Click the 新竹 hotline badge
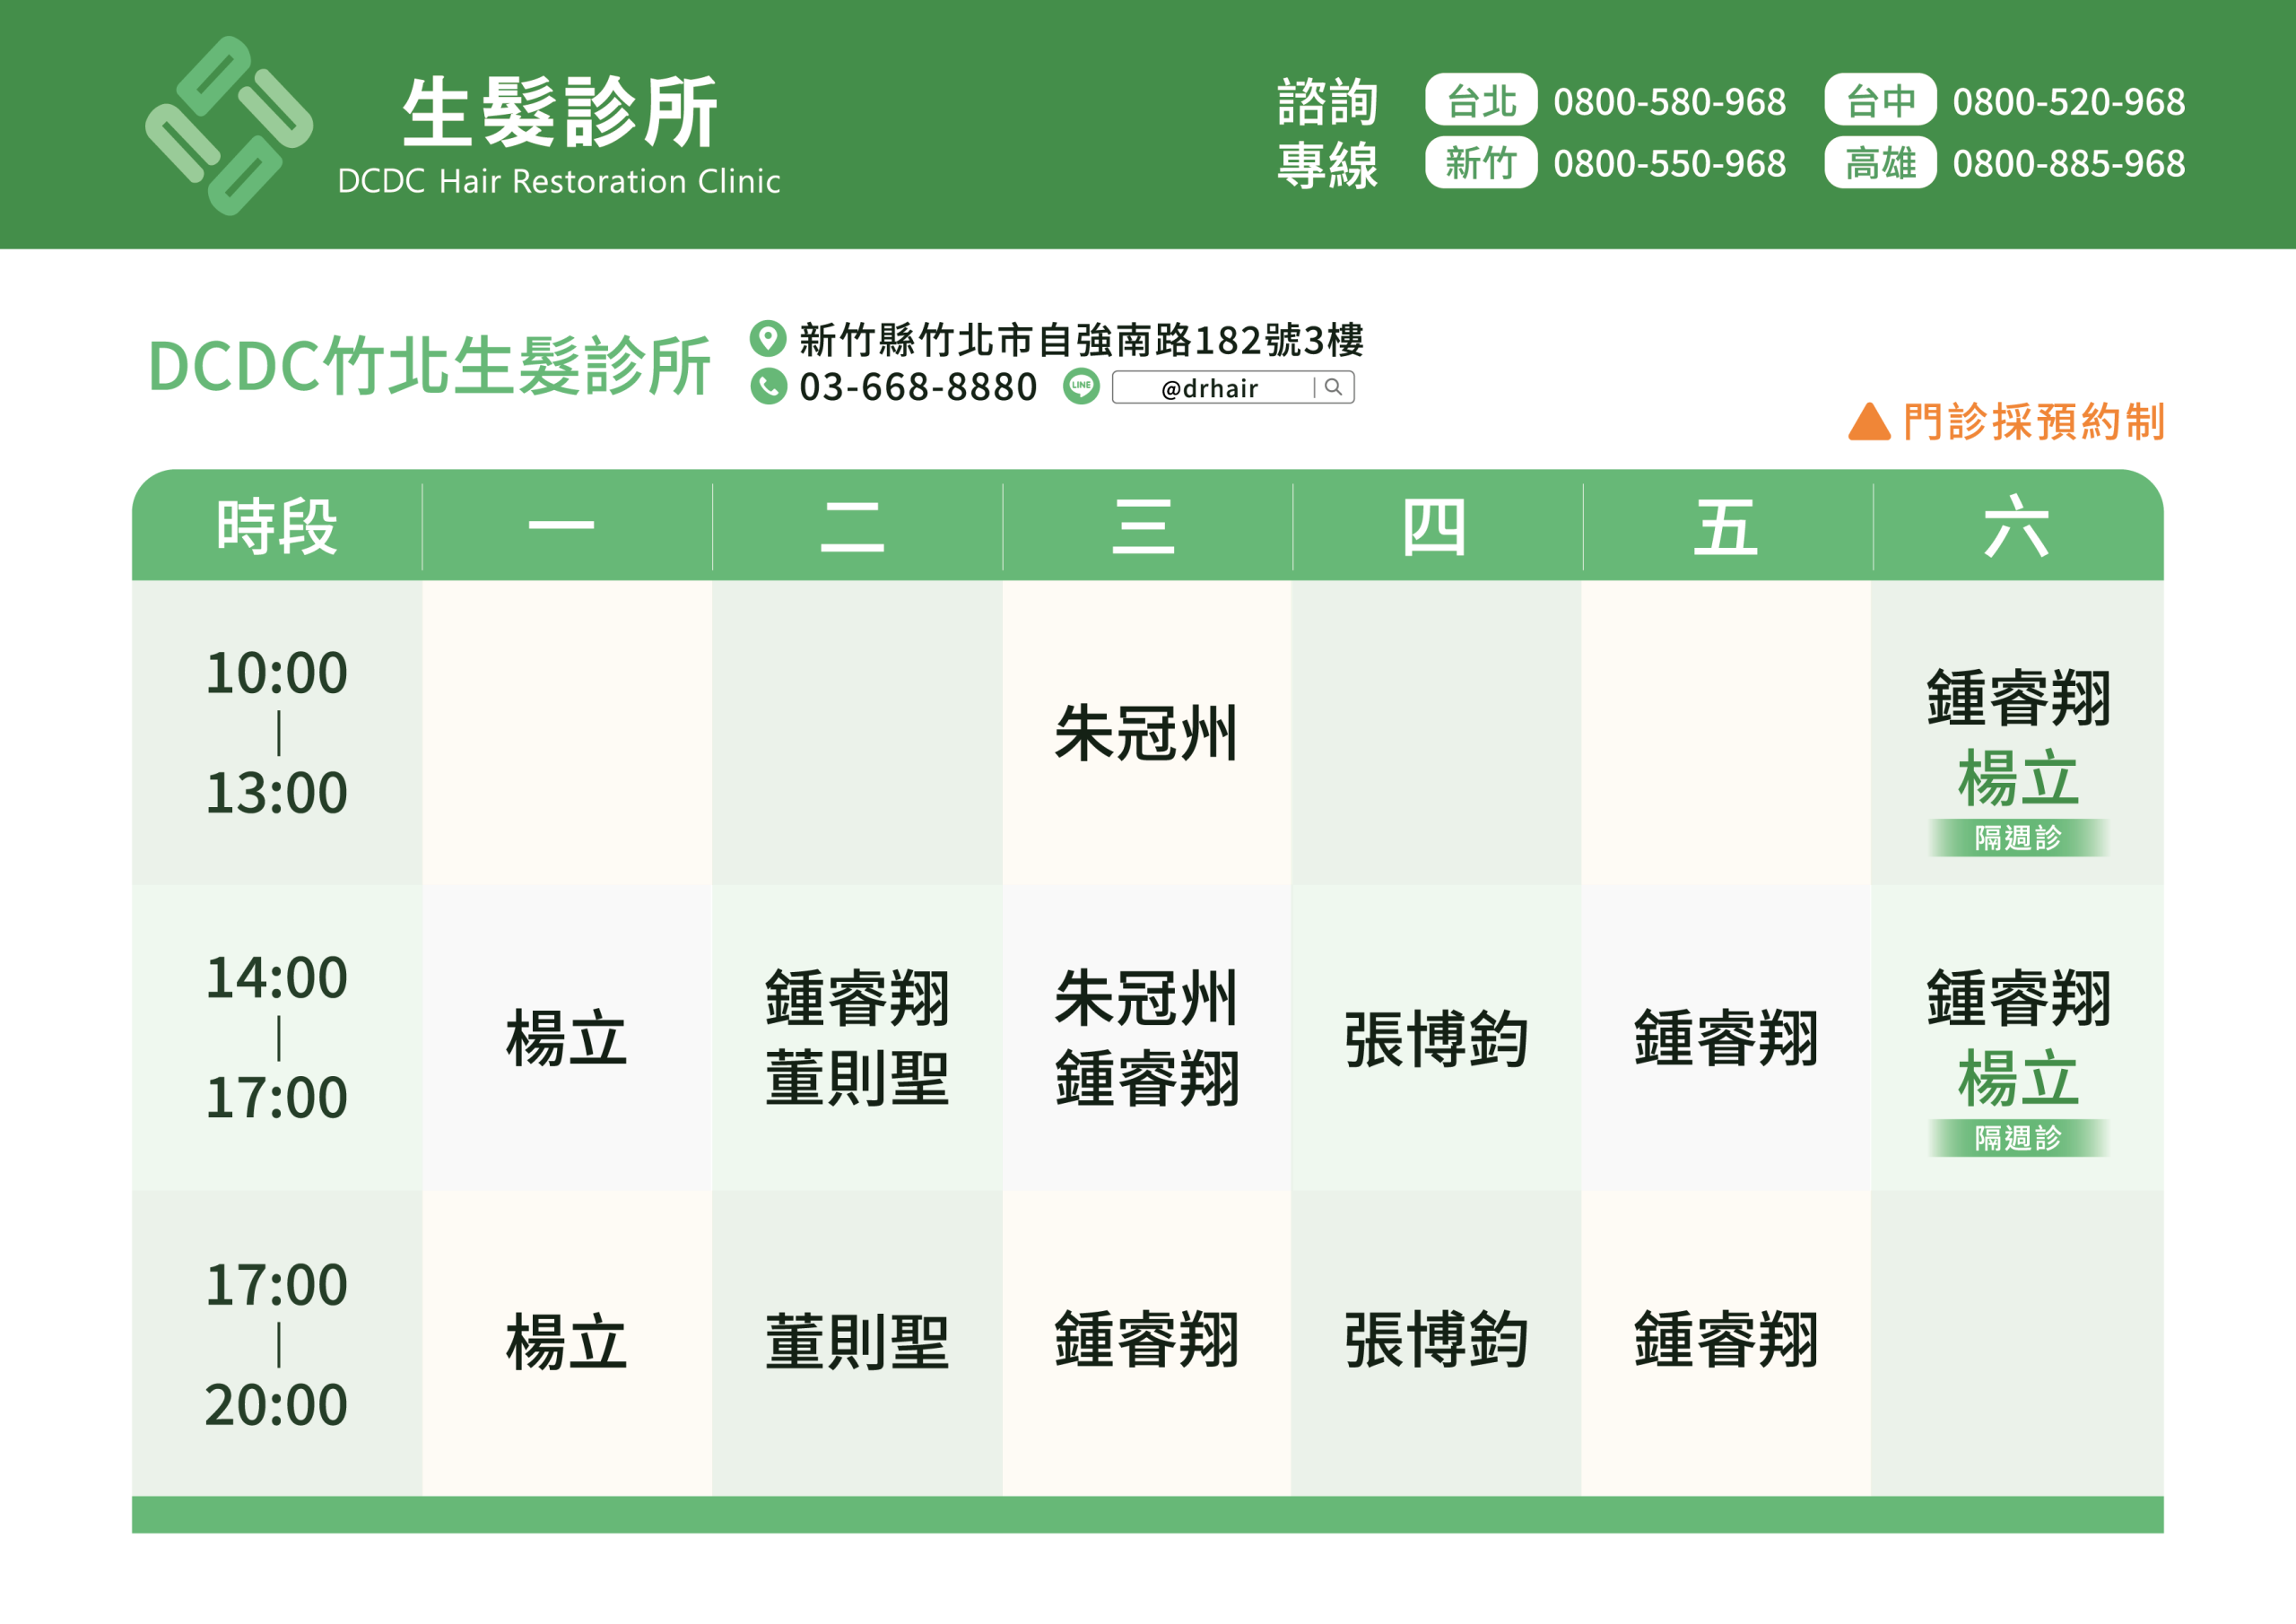The height and width of the screenshot is (1624, 2296). [1480, 163]
